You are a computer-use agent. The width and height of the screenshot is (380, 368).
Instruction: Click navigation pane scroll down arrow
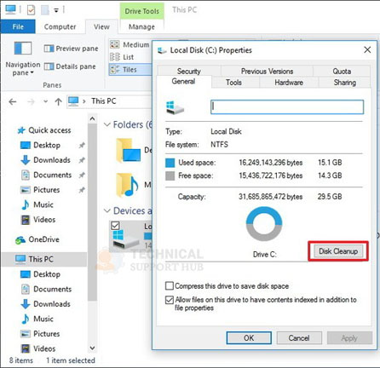[92, 348]
